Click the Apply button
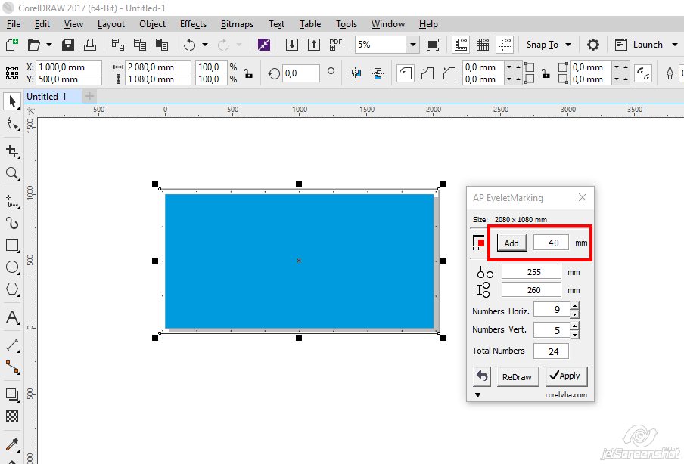Image resolution: width=684 pixels, height=464 pixels. pyautogui.click(x=566, y=376)
